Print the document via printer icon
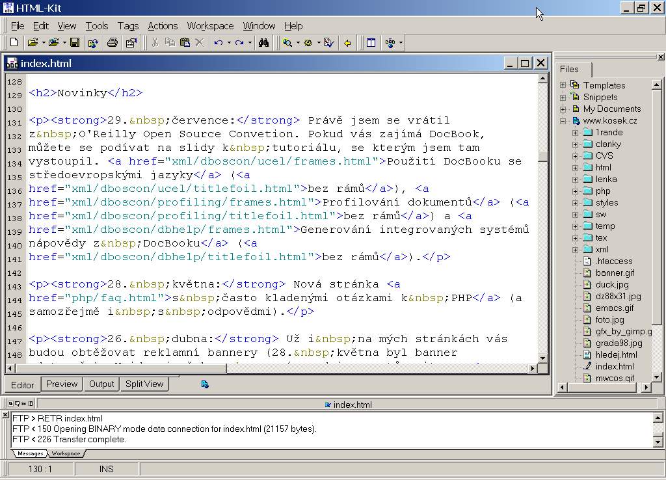The image size is (666, 480). click(x=113, y=42)
